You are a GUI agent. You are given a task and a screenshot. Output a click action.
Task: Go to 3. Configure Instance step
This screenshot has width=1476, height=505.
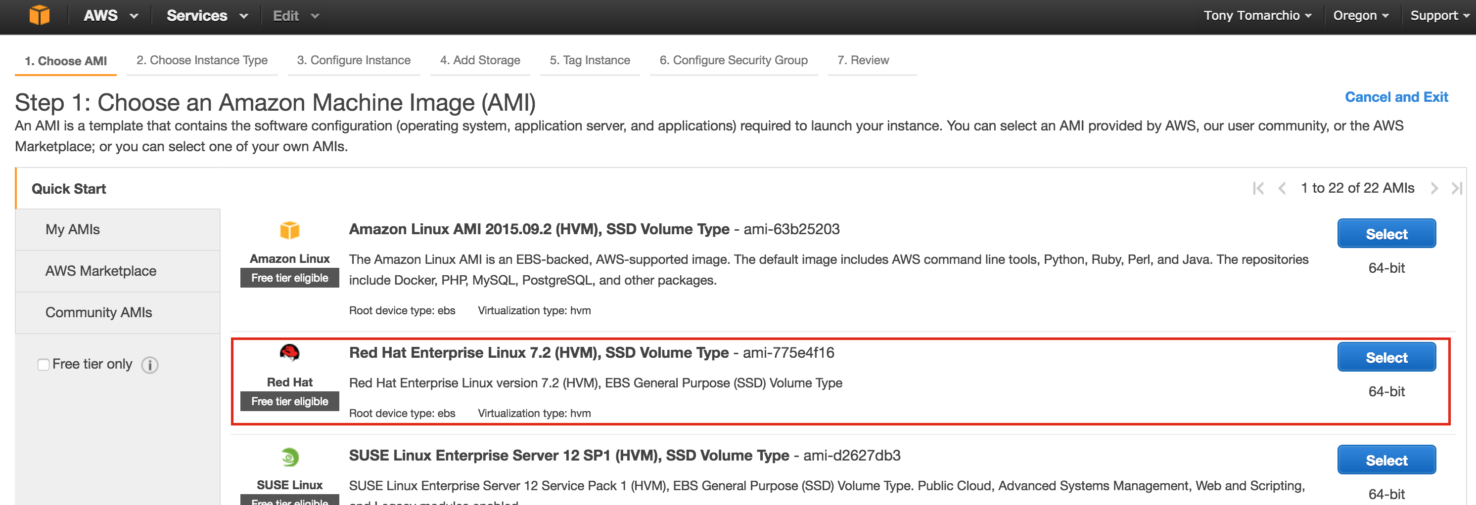(354, 60)
